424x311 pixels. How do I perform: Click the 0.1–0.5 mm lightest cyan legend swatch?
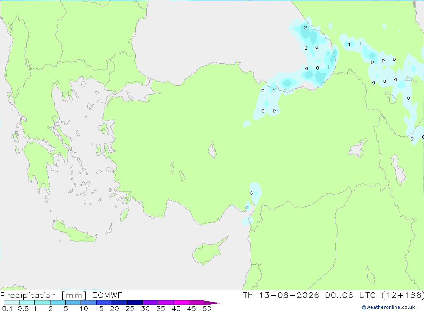11,303
